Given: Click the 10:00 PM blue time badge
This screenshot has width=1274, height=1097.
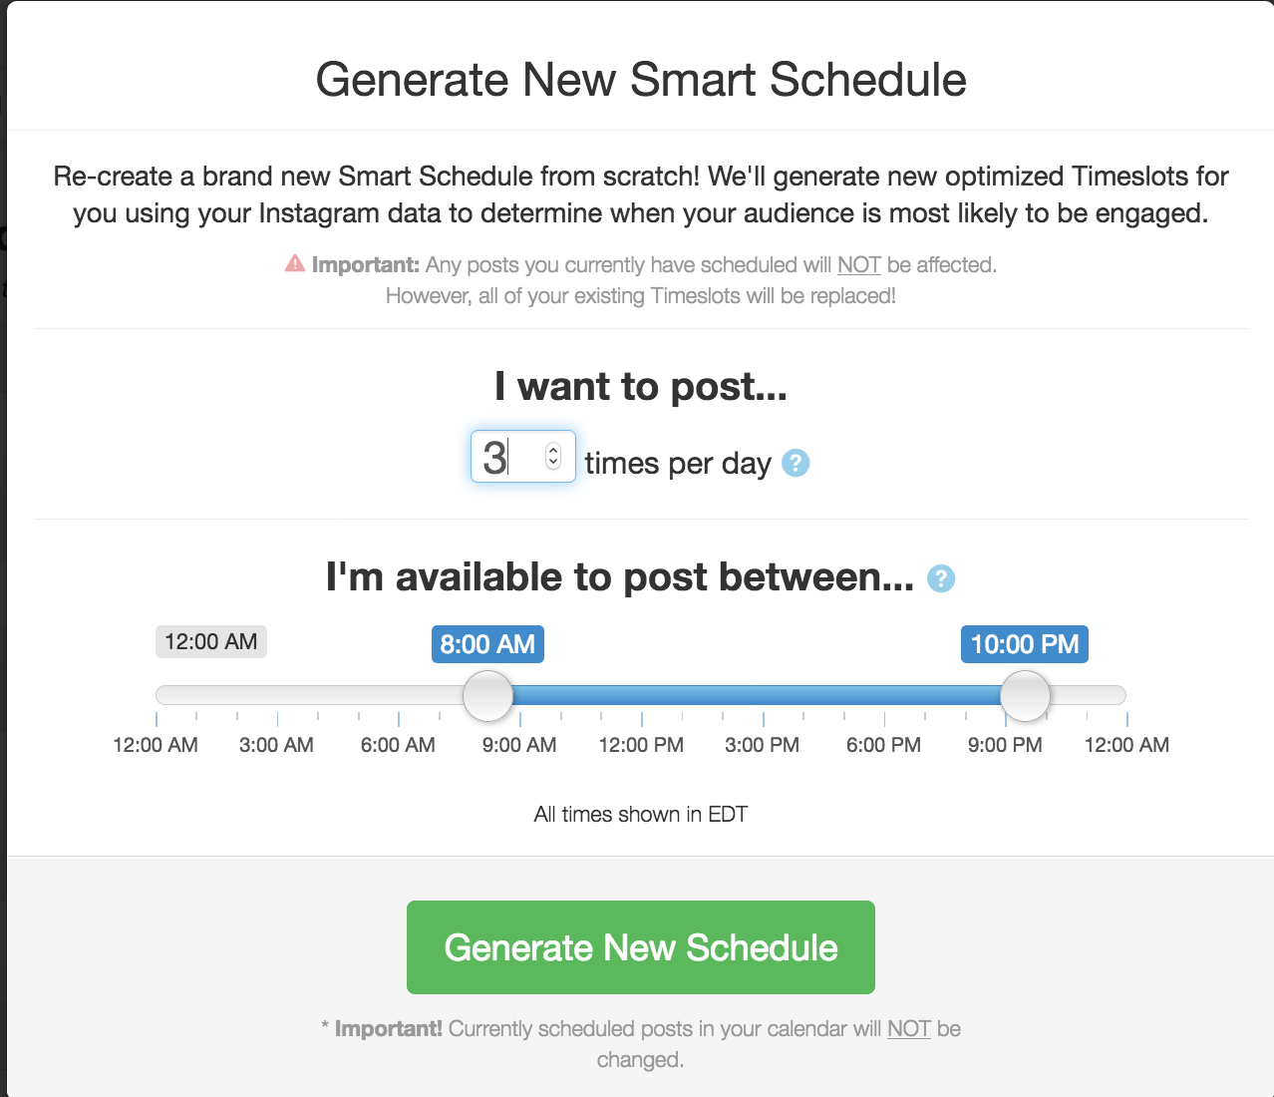Looking at the screenshot, I should pyautogui.click(x=1024, y=644).
